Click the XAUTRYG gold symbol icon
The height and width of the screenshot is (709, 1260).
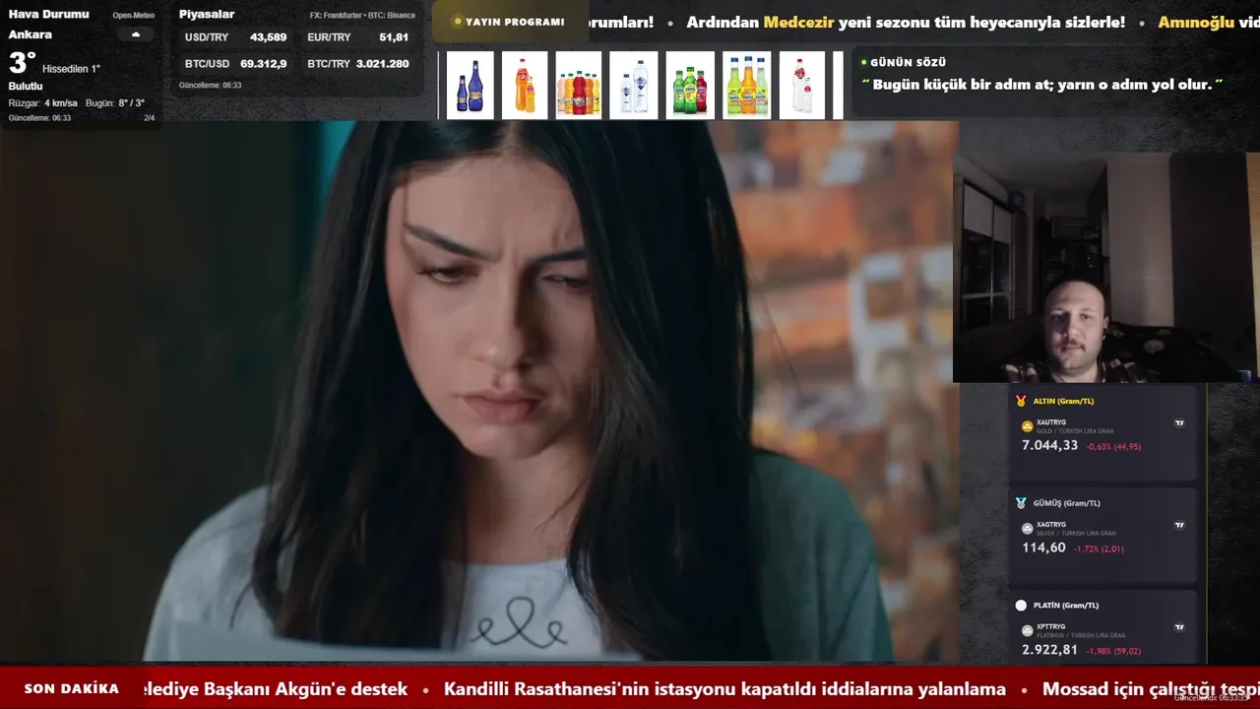[x=1027, y=426]
